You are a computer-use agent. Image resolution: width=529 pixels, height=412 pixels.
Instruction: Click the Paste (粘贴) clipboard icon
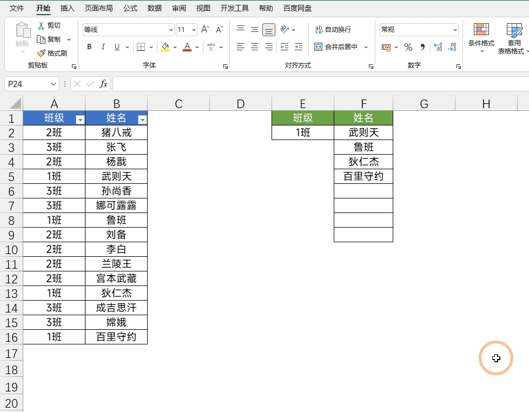point(23,30)
